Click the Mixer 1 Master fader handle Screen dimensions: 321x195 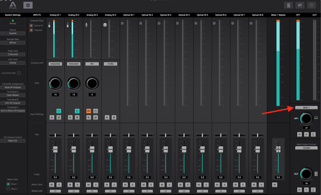278,149
